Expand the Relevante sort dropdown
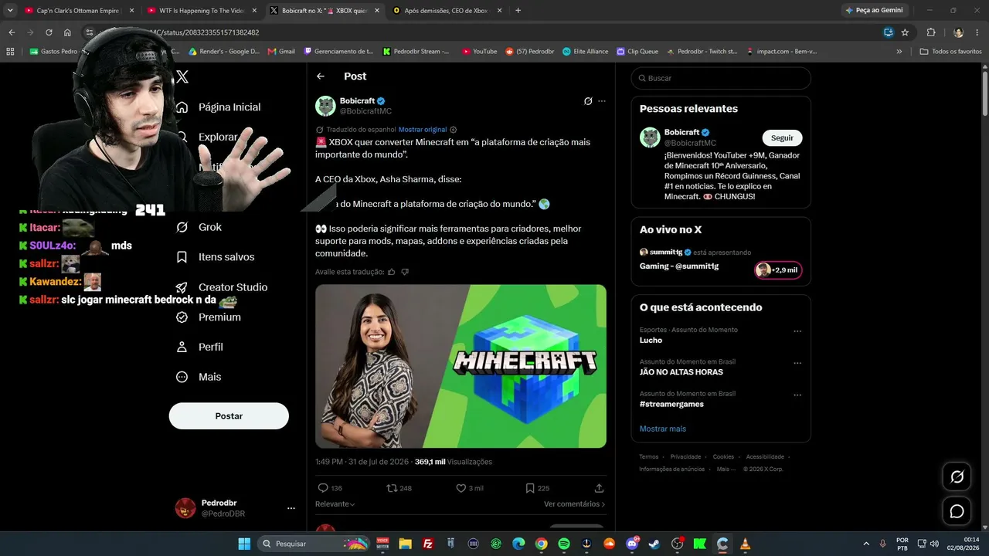This screenshot has width=989, height=556. 335,504
